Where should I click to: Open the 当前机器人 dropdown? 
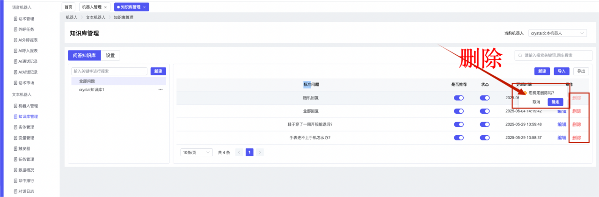557,33
